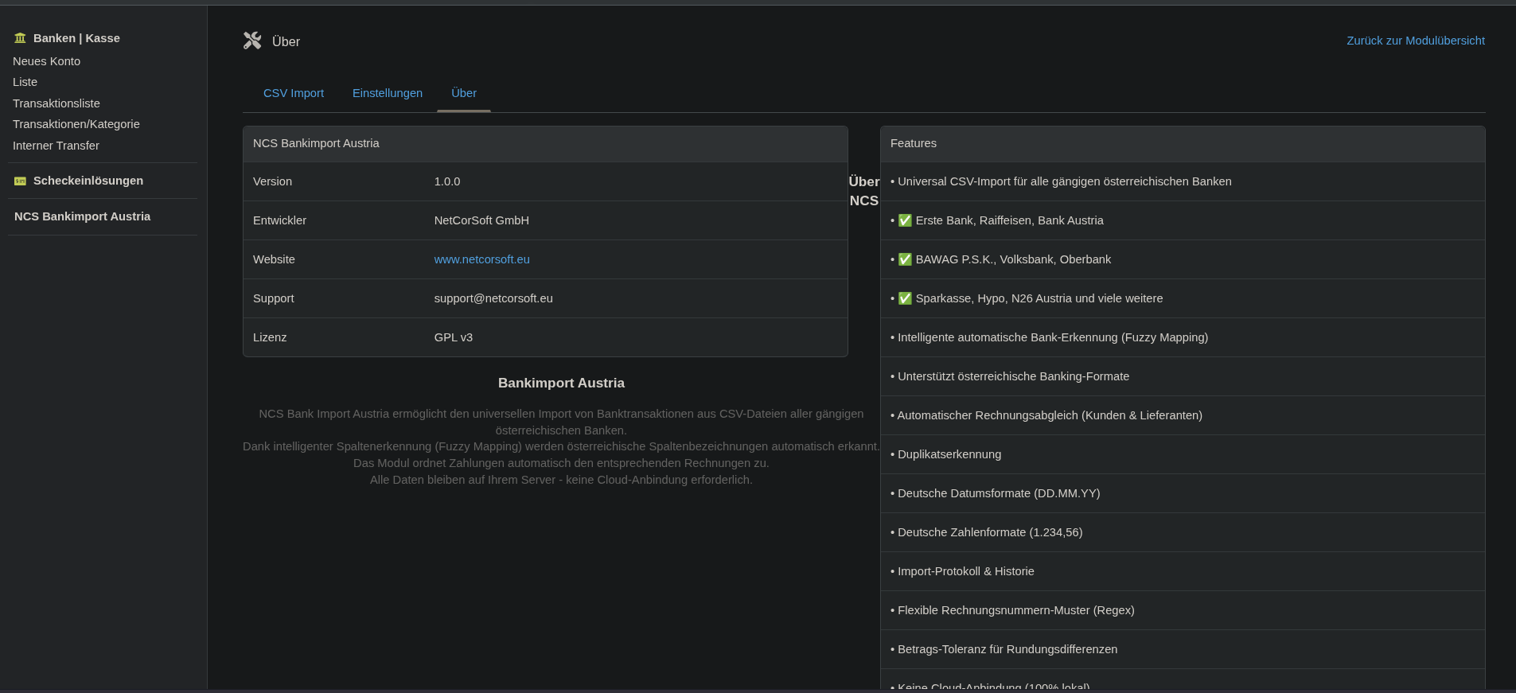Open the www.netcorsoft.eu website link
The image size is (1516, 693).
(481, 259)
